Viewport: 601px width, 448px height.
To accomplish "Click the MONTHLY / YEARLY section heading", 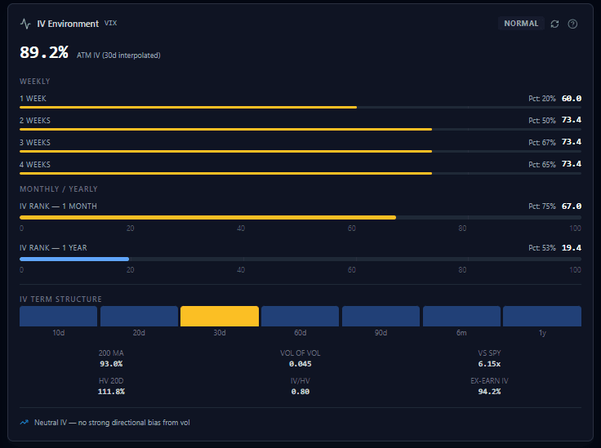I will click(x=59, y=189).
